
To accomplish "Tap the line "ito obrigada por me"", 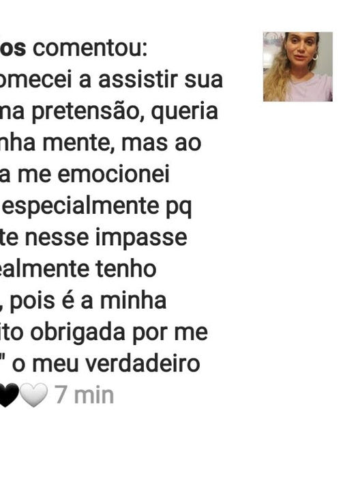I will (104, 333).
